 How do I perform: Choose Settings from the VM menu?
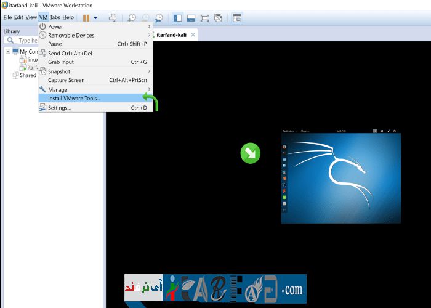(x=60, y=108)
